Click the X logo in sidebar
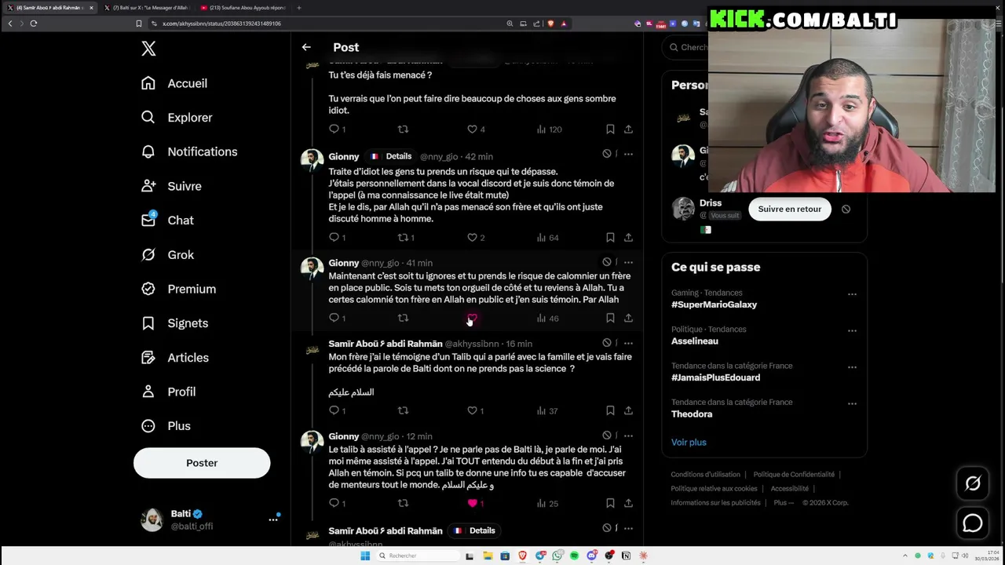Image resolution: width=1005 pixels, height=565 pixels. point(148,49)
